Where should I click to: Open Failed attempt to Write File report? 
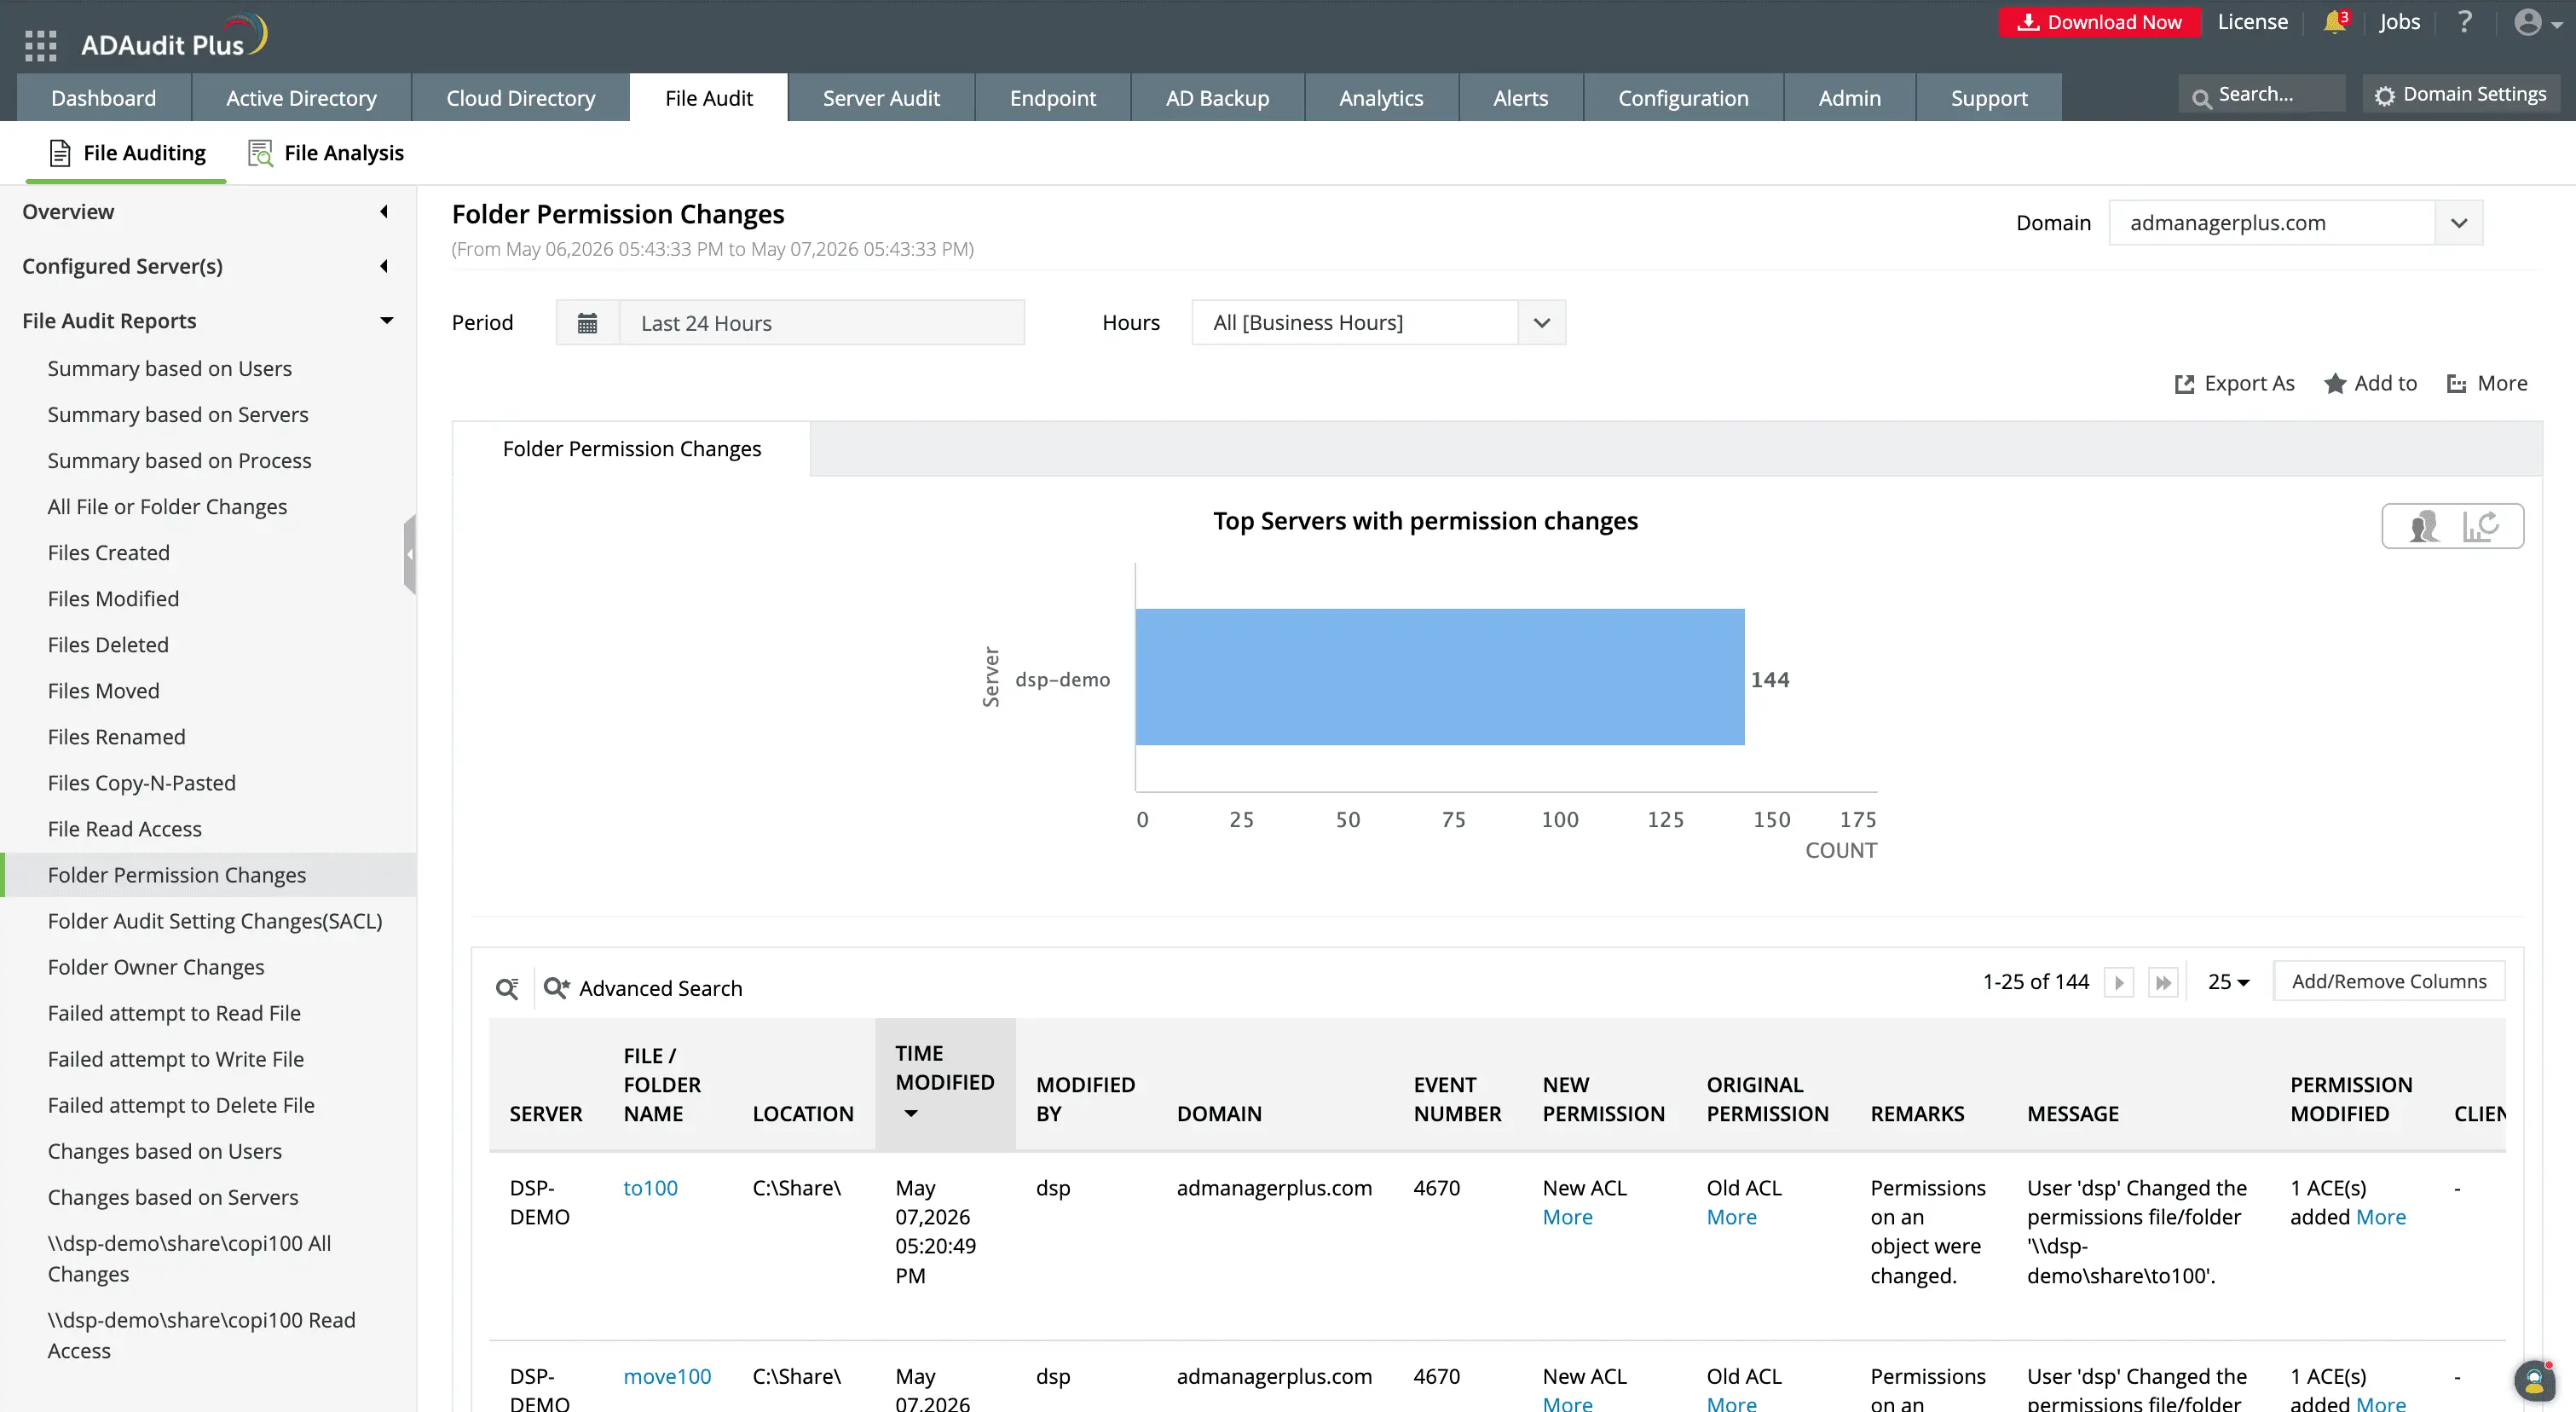point(175,1059)
